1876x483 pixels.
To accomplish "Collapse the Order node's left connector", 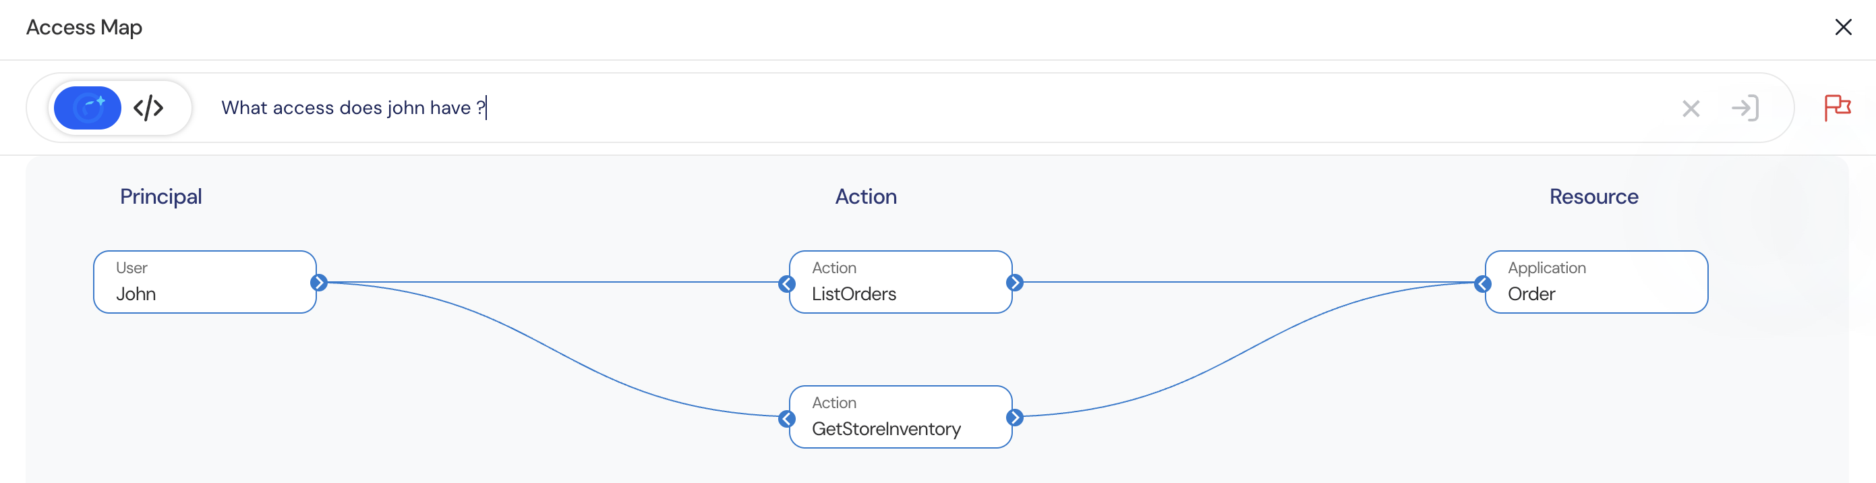I will [x=1482, y=283].
